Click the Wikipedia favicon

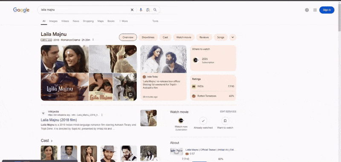(x=43, y=113)
